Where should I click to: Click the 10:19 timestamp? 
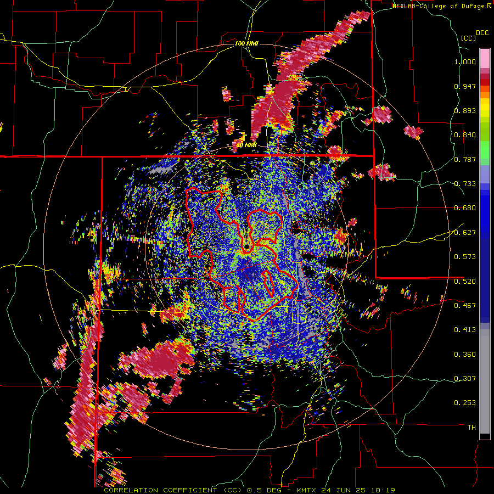click(x=383, y=490)
